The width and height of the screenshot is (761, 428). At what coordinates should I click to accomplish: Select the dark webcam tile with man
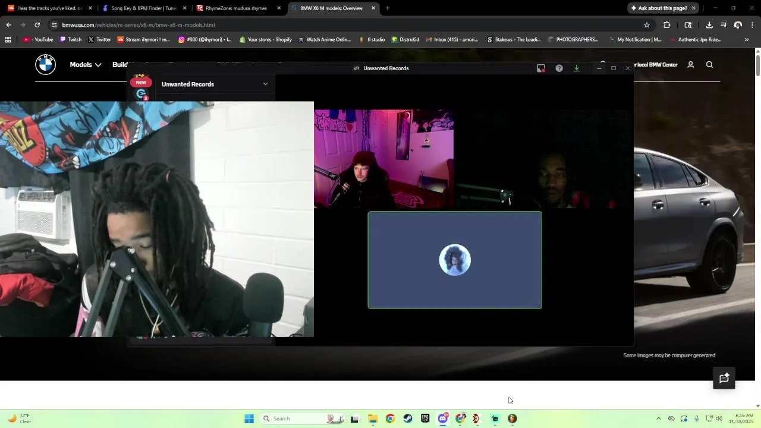[x=544, y=158]
